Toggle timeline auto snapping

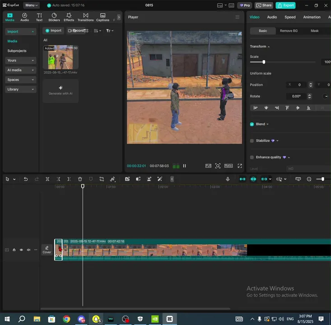point(253,179)
